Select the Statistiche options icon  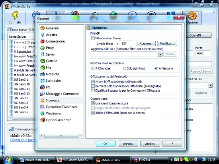(x=42, y=81)
